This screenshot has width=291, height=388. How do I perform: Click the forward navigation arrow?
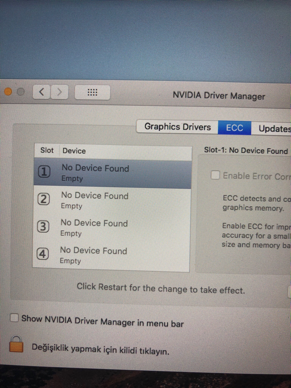[x=59, y=92]
